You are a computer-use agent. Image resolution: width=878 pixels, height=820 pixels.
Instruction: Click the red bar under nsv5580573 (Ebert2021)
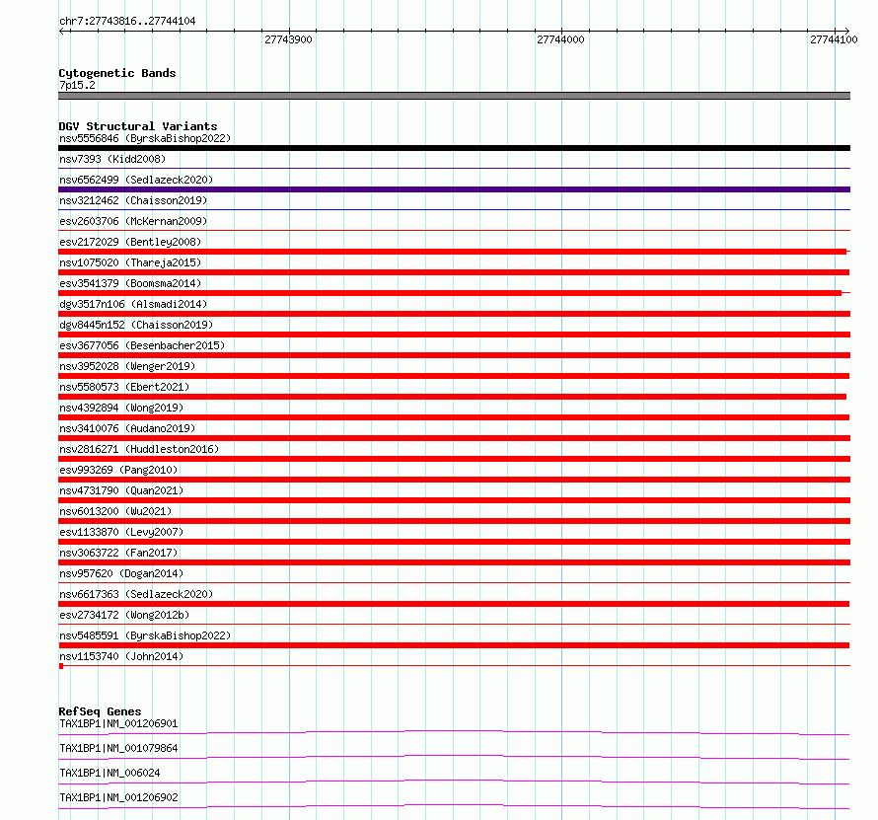click(x=453, y=397)
